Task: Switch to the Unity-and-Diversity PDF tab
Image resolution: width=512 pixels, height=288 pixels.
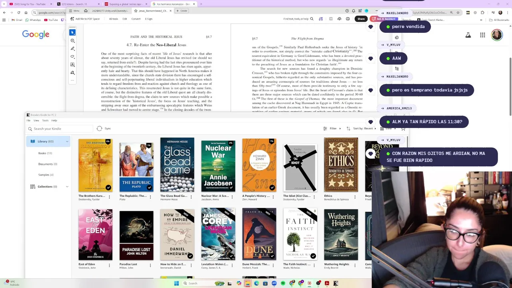Action: [x=110, y=11]
